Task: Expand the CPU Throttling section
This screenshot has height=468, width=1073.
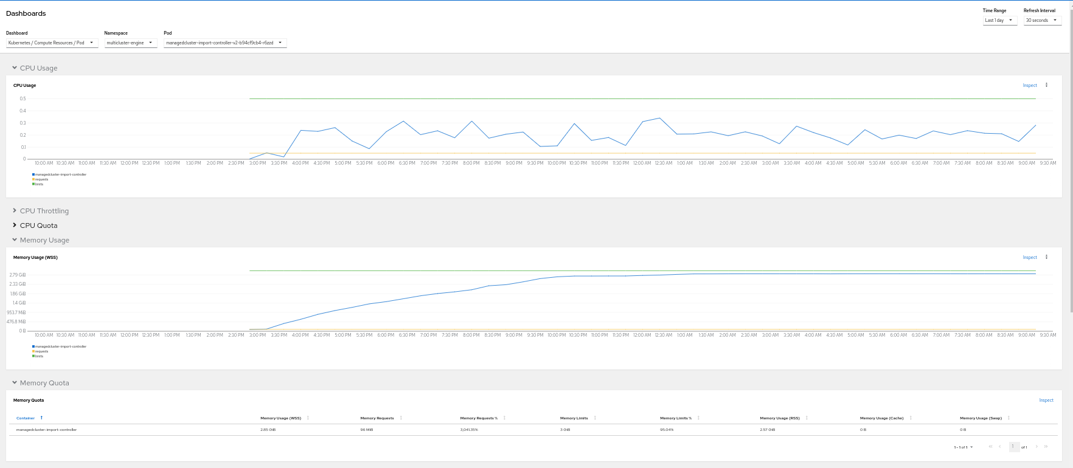Action: click(x=44, y=211)
